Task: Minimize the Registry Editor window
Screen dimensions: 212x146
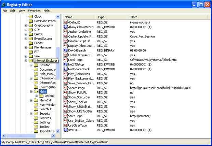Action: (x=195, y=5)
